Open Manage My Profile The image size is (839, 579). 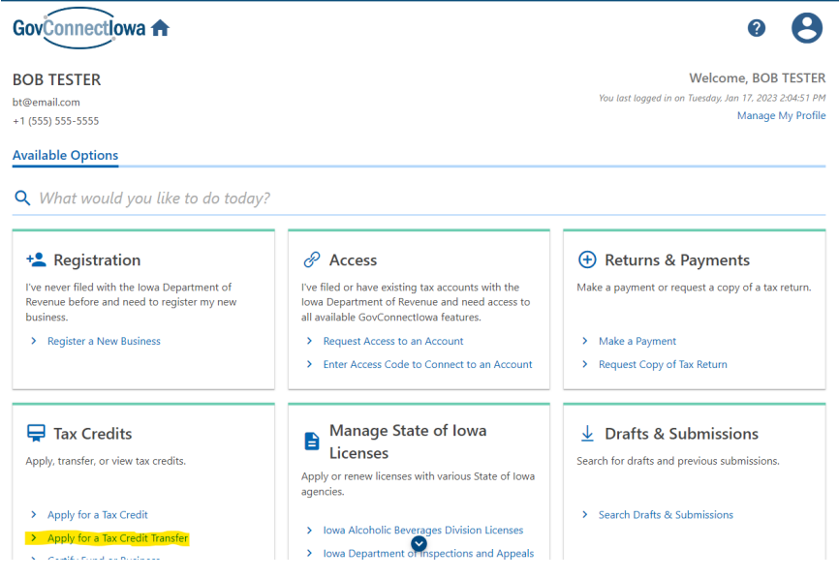pos(781,115)
